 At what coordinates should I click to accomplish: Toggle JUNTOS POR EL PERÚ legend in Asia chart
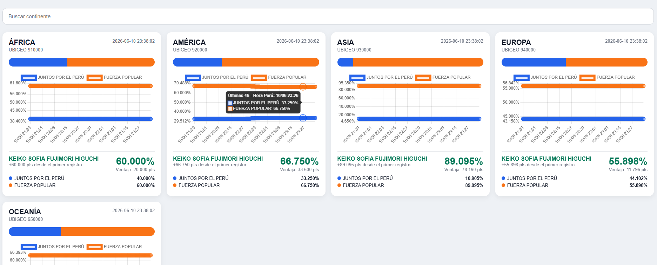tap(381, 77)
